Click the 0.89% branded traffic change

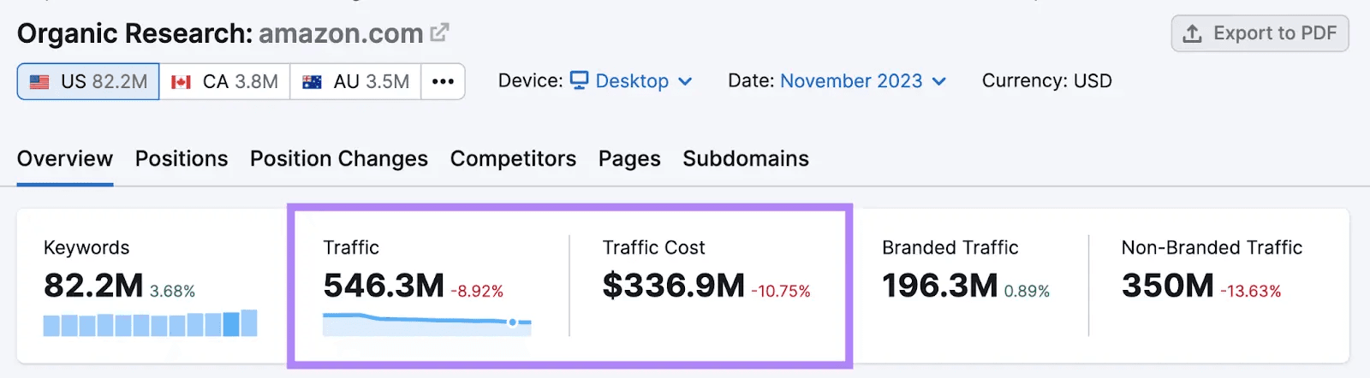1027,292
